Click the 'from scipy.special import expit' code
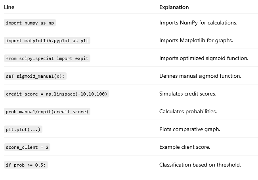Image resolution: width=258 pixels, height=180 pixels. tap(47, 58)
